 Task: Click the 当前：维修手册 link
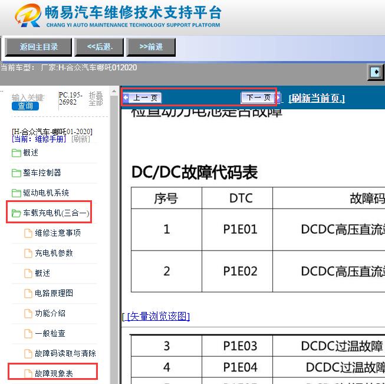point(39,139)
